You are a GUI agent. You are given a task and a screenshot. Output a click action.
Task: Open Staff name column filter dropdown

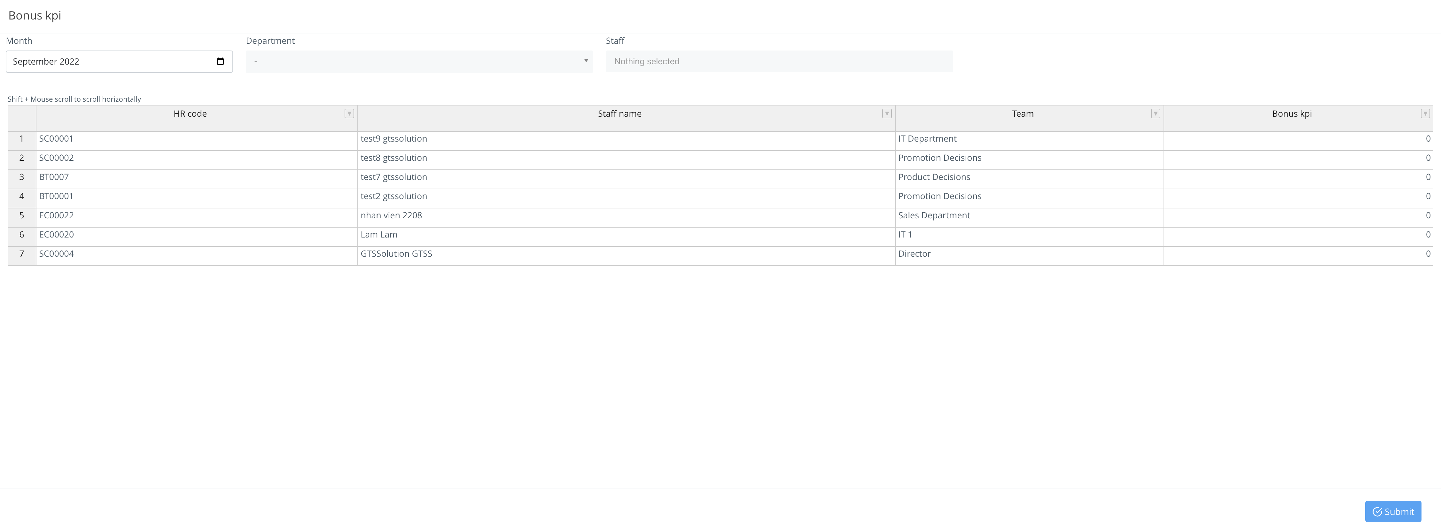[887, 113]
